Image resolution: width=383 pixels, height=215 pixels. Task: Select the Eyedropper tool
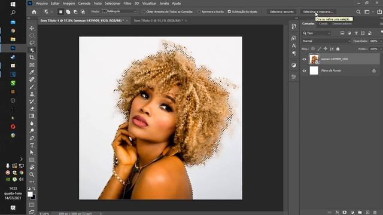pos(32,72)
